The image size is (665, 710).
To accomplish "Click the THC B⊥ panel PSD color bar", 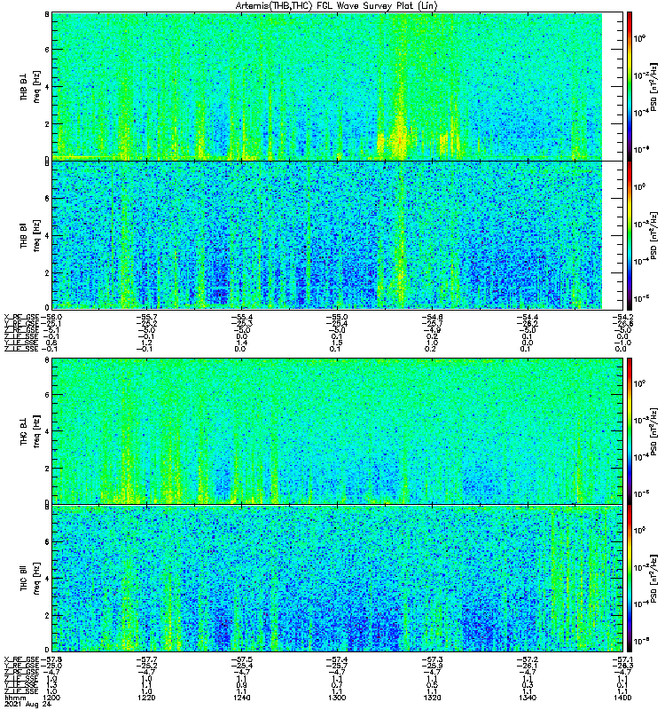I will click(630, 431).
